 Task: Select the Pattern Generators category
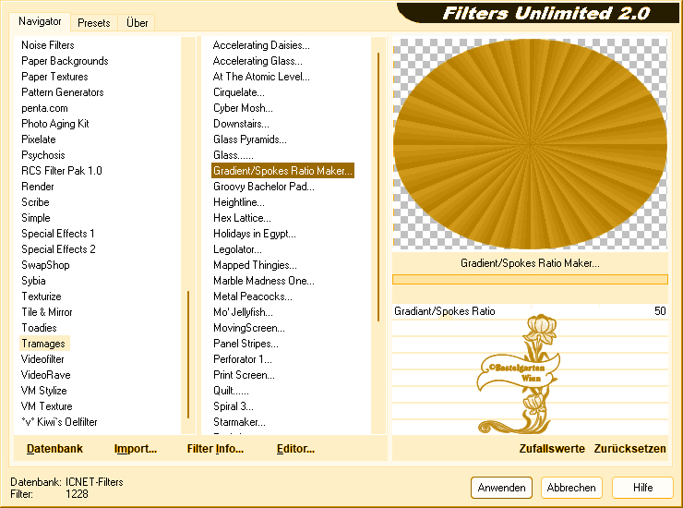(63, 92)
